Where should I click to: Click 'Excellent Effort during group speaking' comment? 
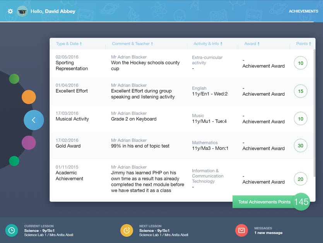(143, 94)
